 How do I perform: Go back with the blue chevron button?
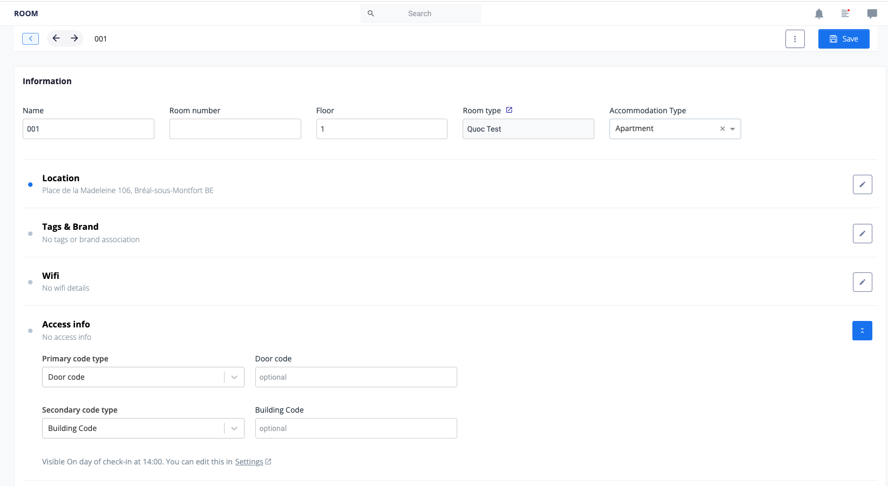(x=30, y=39)
